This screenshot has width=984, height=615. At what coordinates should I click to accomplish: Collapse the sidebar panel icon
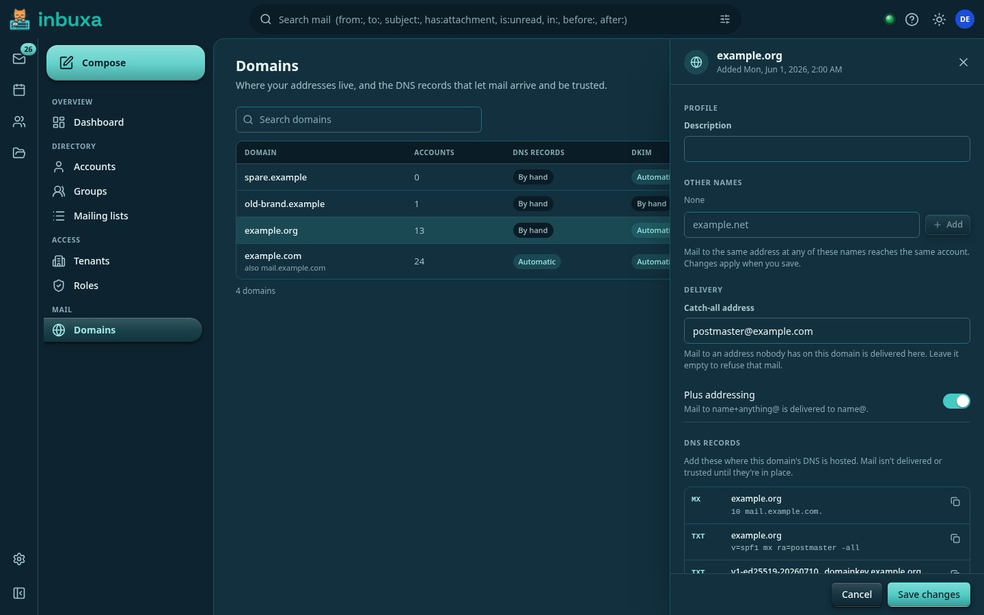pyautogui.click(x=19, y=593)
